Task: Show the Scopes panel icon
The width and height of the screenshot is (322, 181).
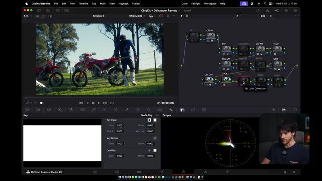Action: coord(284,110)
